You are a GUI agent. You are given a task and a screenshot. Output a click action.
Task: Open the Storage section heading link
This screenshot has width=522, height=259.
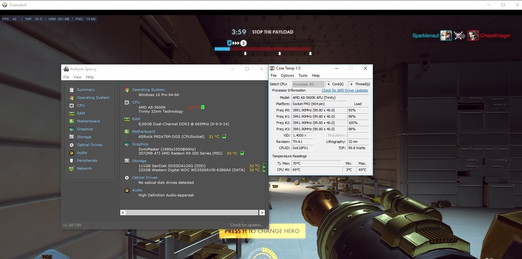(139, 161)
